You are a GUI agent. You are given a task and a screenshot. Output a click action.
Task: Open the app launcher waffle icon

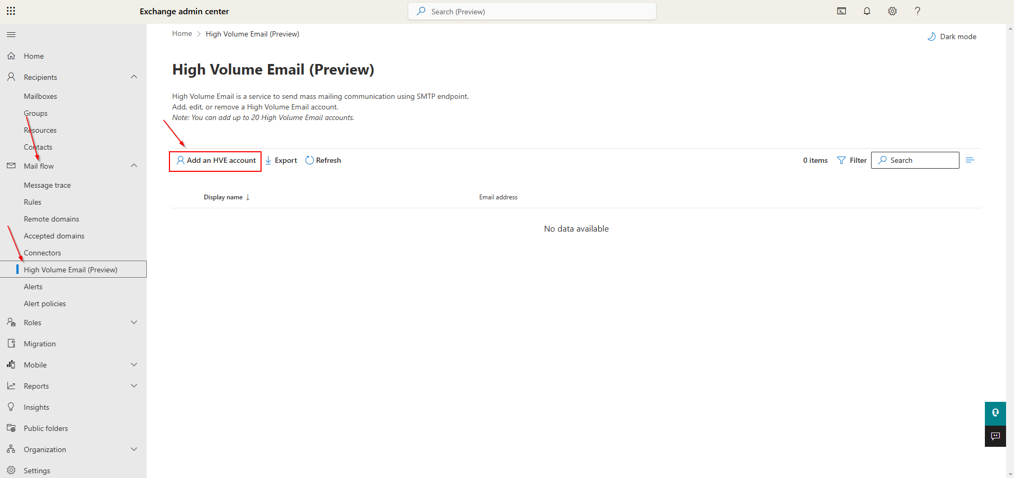(11, 11)
